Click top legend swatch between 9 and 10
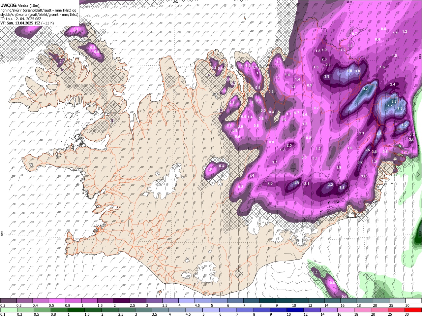This screenshot has width=422, height=317. pyautogui.click(x=284, y=300)
